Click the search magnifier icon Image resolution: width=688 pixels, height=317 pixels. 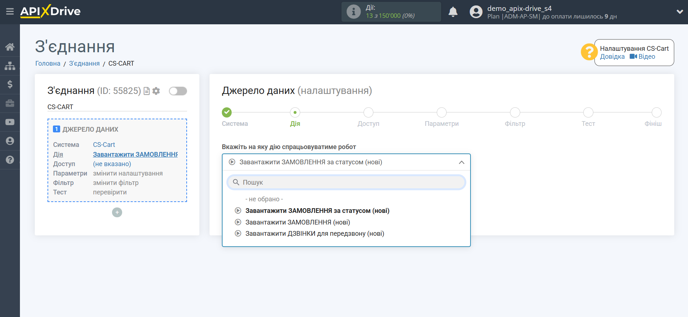[x=236, y=182]
